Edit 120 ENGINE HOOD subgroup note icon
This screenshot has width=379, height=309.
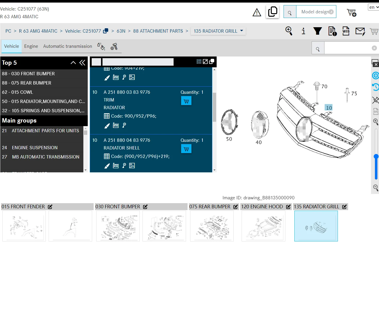288,207
